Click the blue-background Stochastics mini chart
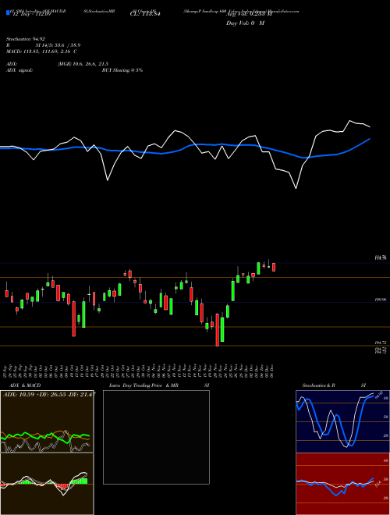 coord(342,421)
